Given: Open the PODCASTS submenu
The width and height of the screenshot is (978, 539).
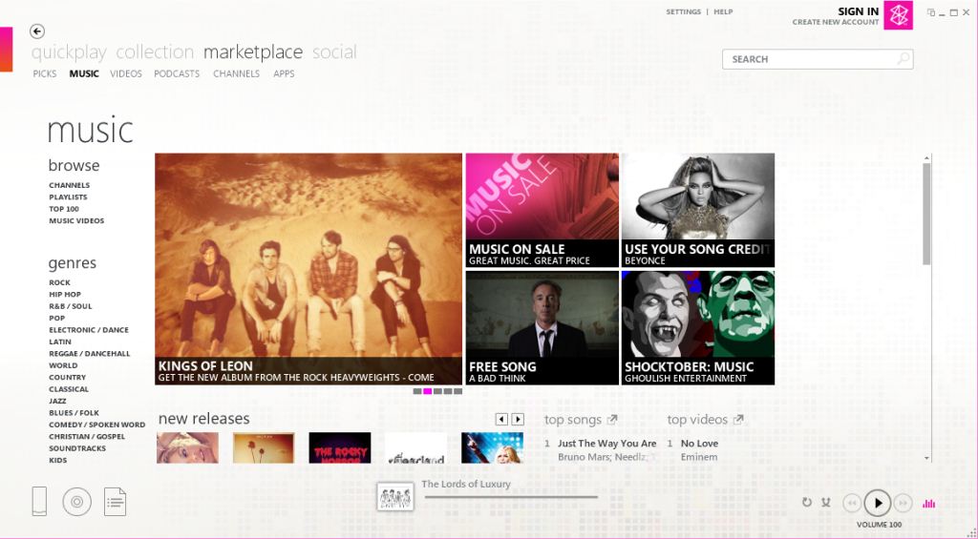Looking at the screenshot, I should pos(177,73).
